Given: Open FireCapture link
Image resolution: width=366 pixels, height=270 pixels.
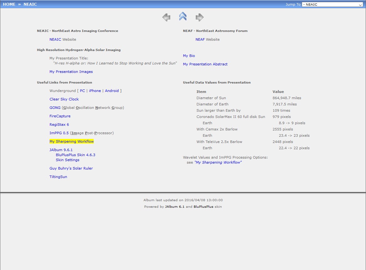Looking at the screenshot, I should coord(60,116).
